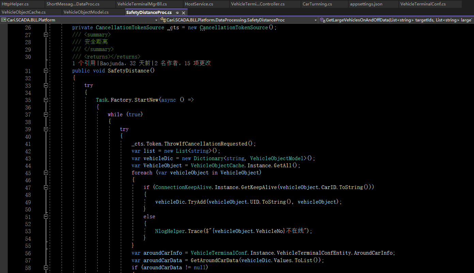Collapse the while (true) loop at line 37
Screen dimensions: 474x273
[46, 115]
